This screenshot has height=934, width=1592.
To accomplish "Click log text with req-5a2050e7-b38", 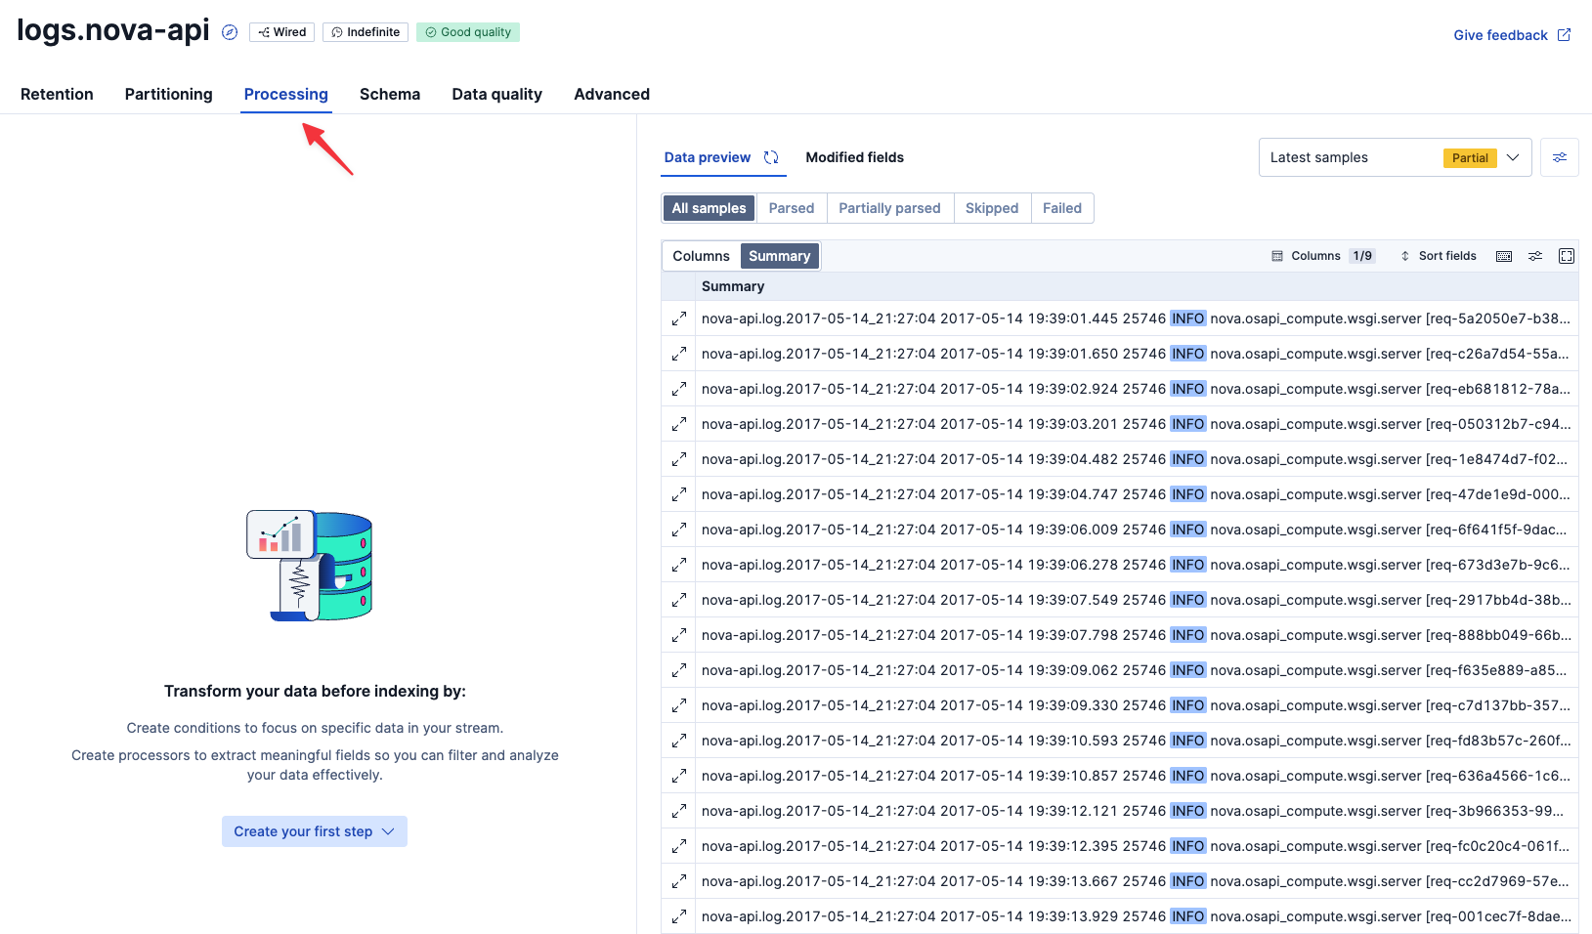I will pyautogui.click(x=1136, y=318).
